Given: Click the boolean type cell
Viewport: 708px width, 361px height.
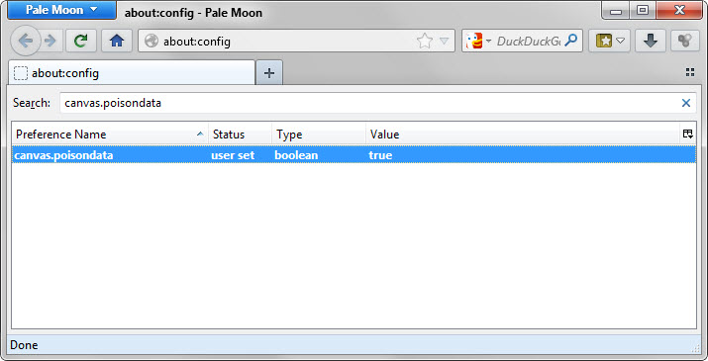Looking at the screenshot, I should [296, 155].
